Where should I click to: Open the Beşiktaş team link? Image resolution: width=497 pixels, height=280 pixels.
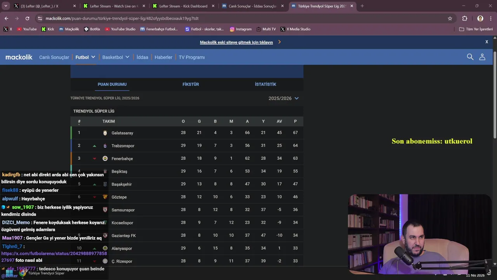click(119, 171)
